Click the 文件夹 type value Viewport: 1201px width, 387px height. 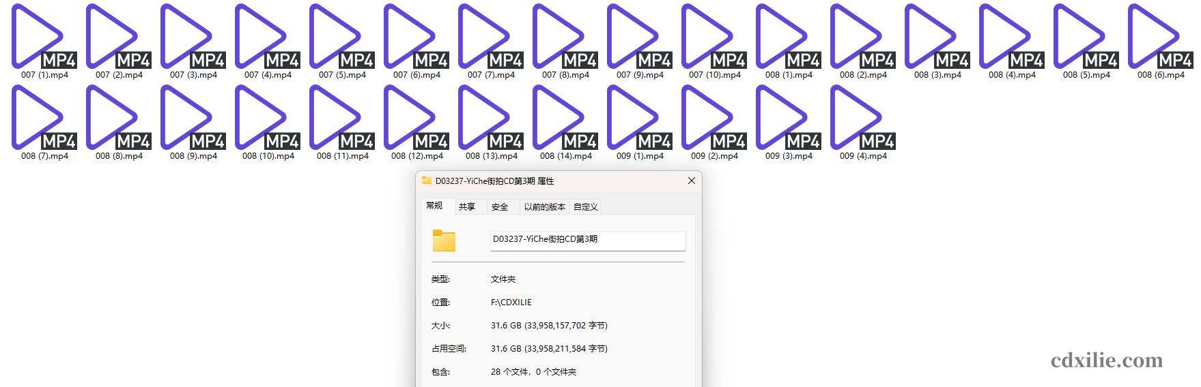503,279
